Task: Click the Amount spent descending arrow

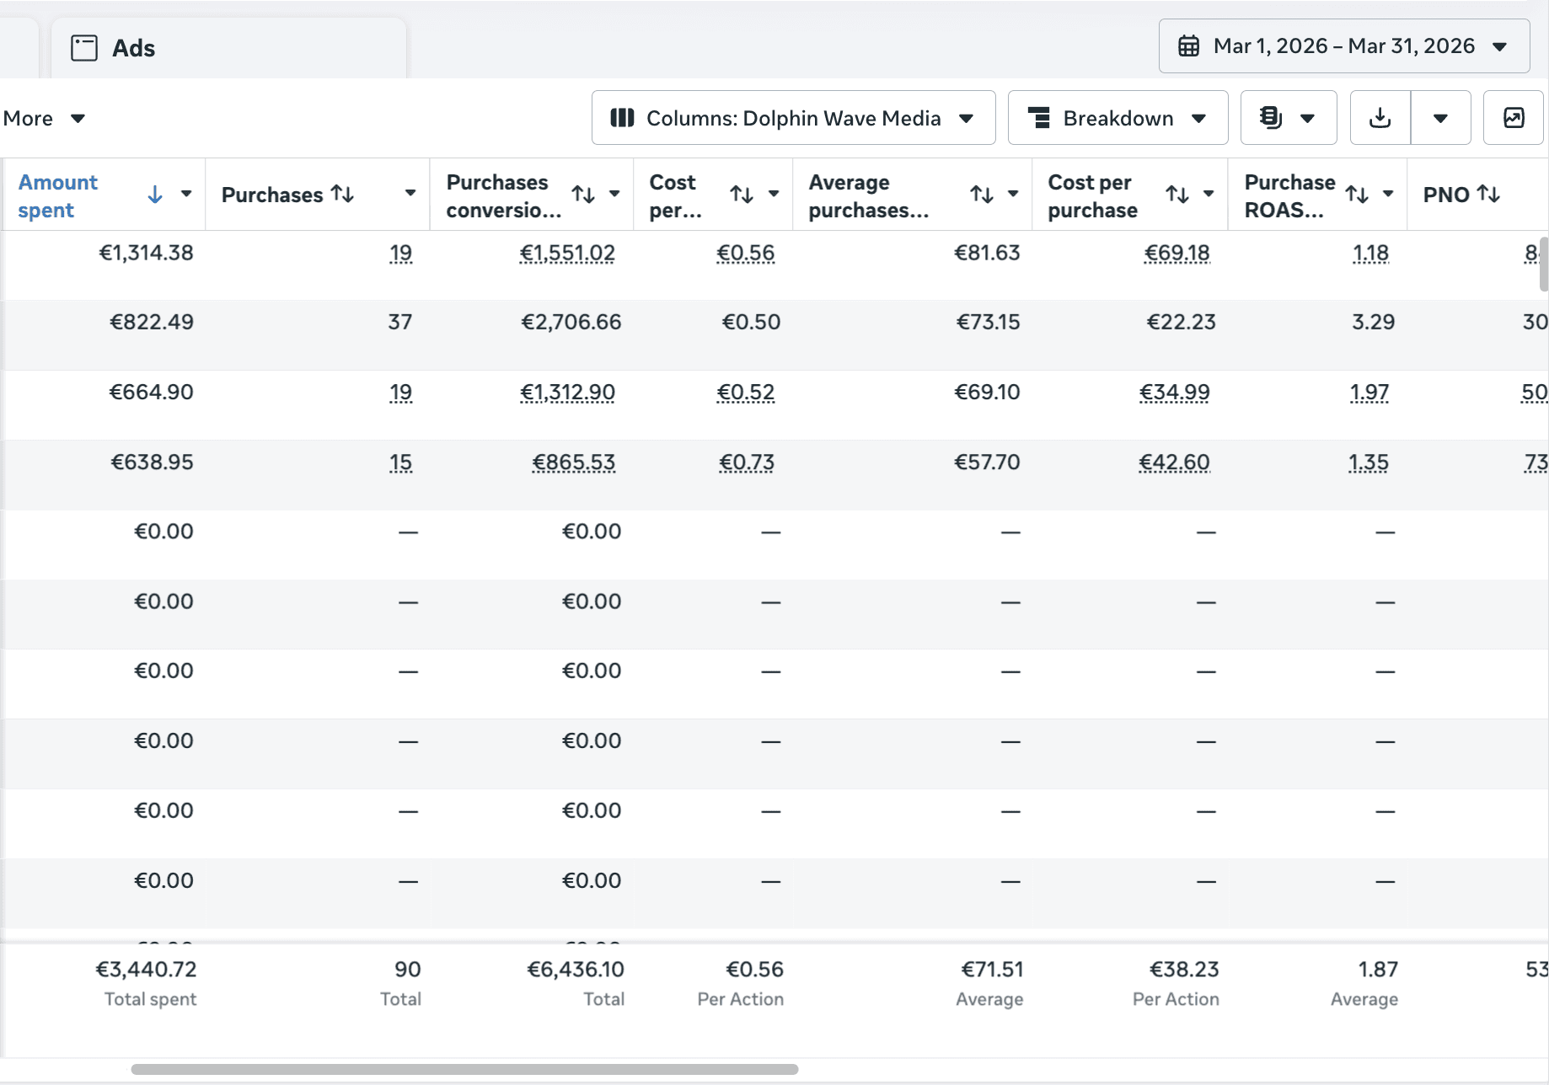Action: coord(155,195)
